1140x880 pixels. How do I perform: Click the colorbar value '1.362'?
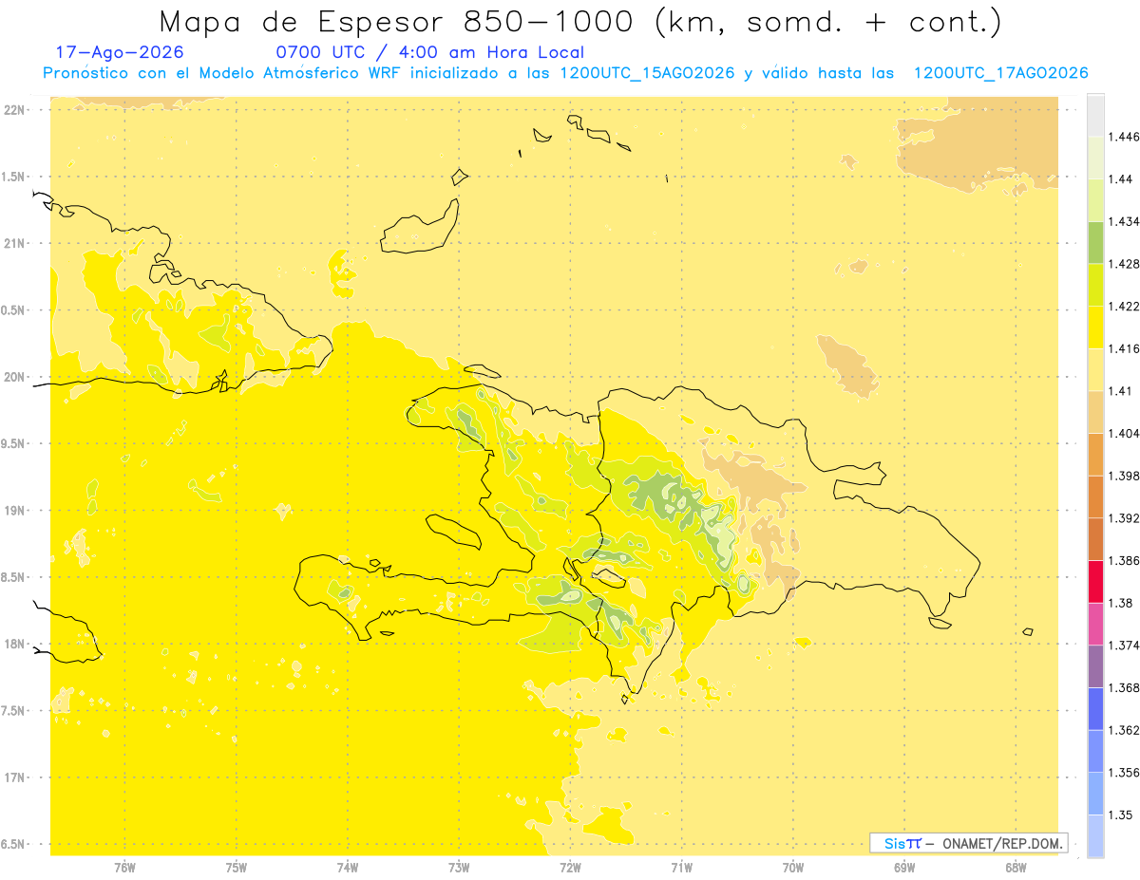[x=1123, y=730]
